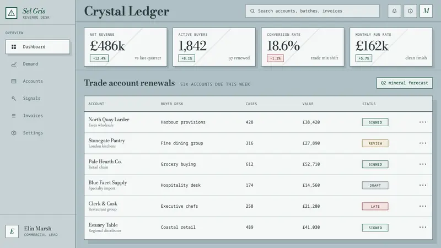Screen dimensions: 441x248
Task: Open the Conversion Rate 18.6% card
Action: point(303,47)
